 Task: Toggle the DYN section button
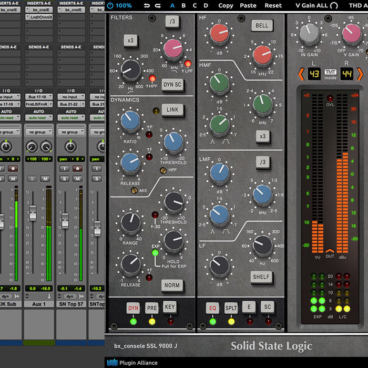(133, 308)
